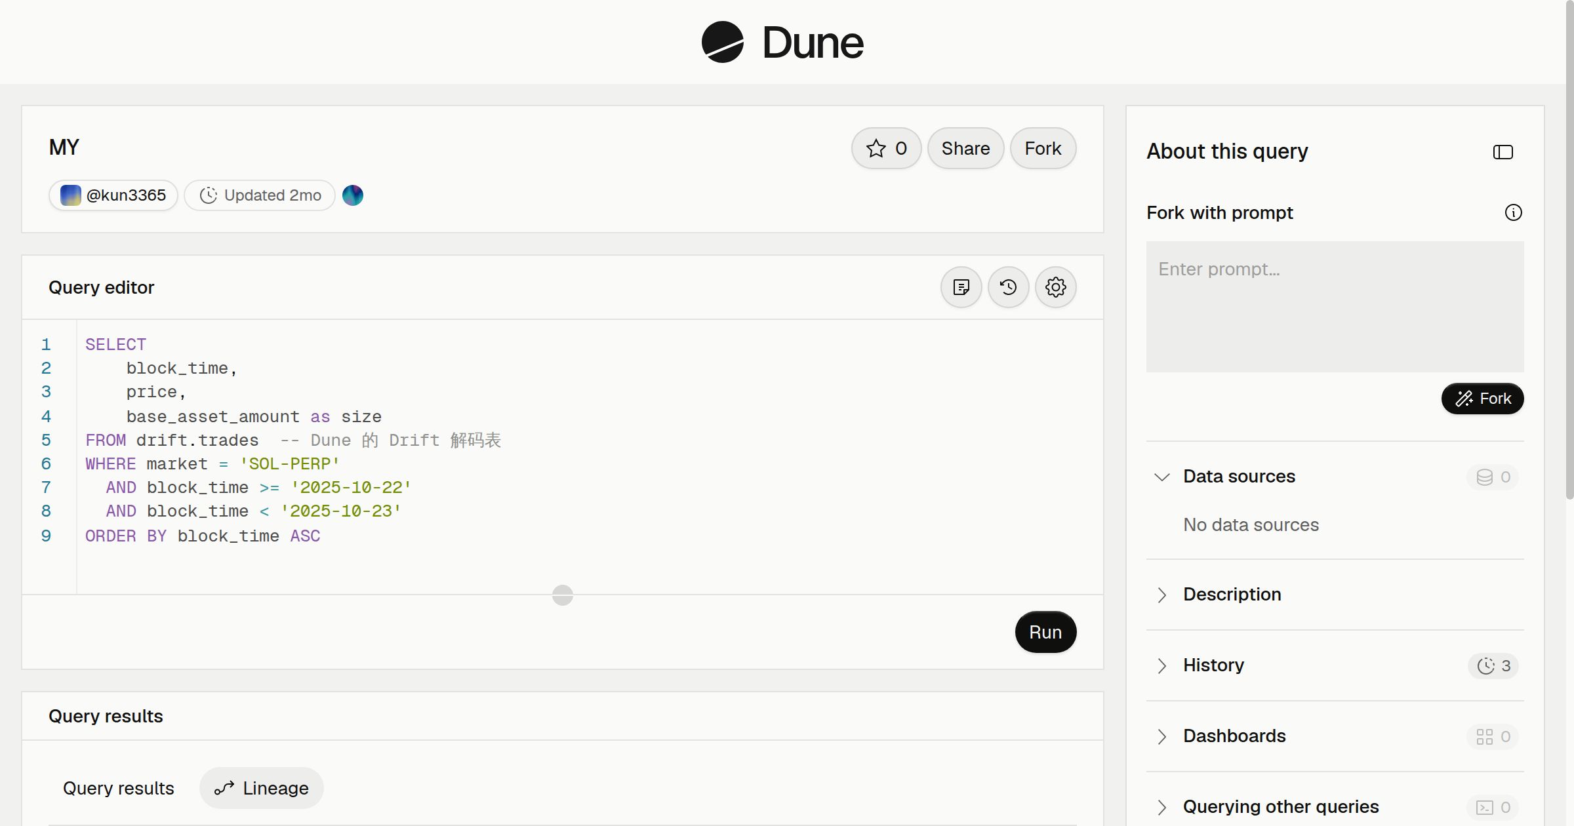Click the '2025-10-22' date string
Viewport: 1574px width, 826px height.
pos(351,488)
